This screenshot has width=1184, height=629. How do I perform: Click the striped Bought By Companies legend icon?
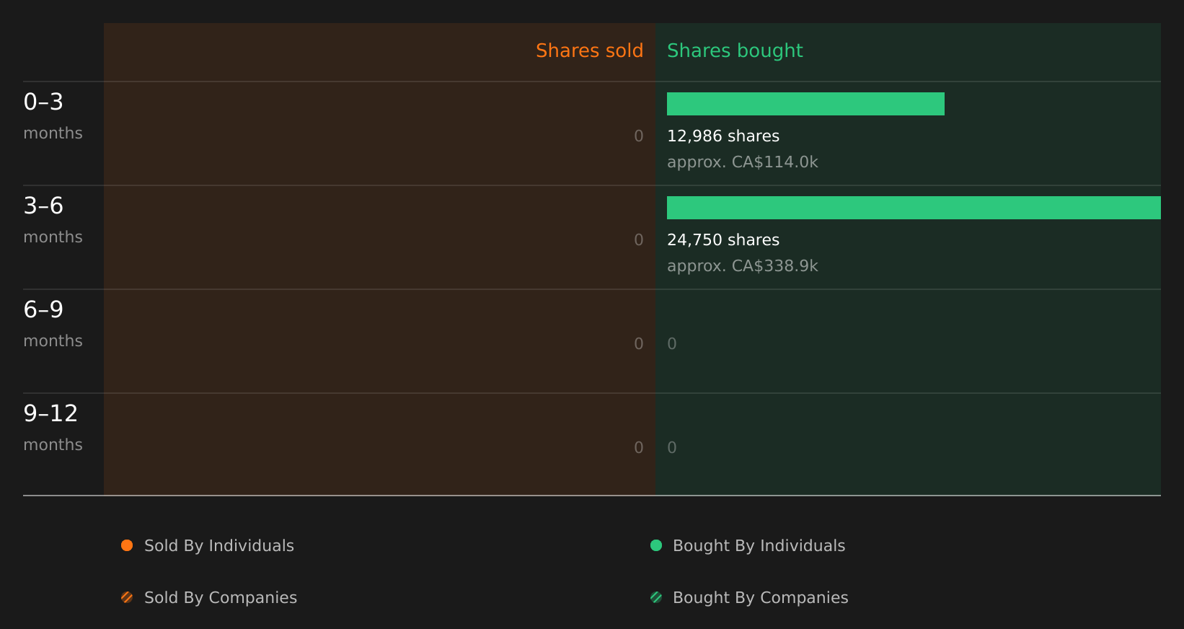click(x=656, y=597)
